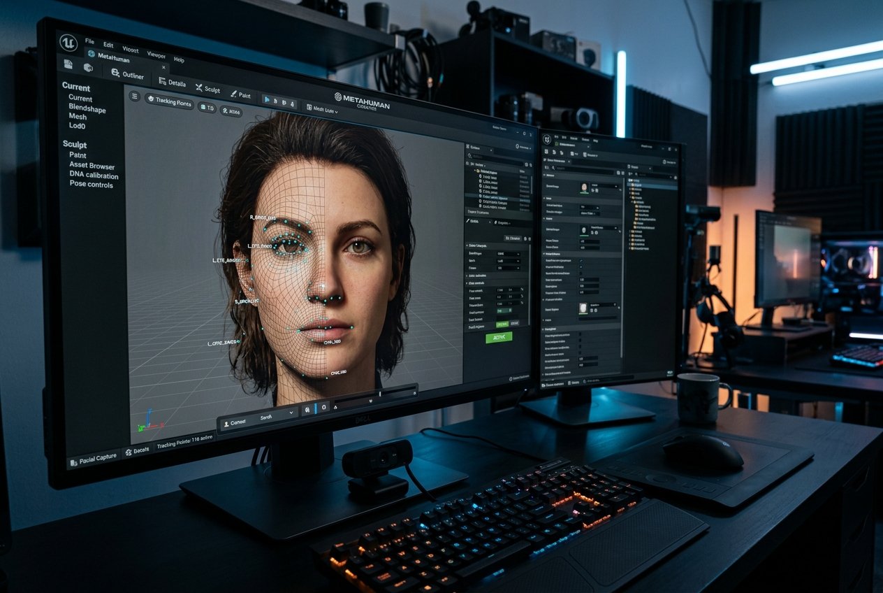The width and height of the screenshot is (883, 593).
Task: Switch to the Details tab
Action: (x=173, y=83)
